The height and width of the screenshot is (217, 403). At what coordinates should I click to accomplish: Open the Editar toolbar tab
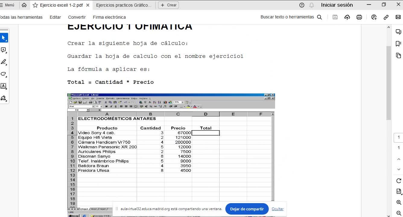click(55, 17)
